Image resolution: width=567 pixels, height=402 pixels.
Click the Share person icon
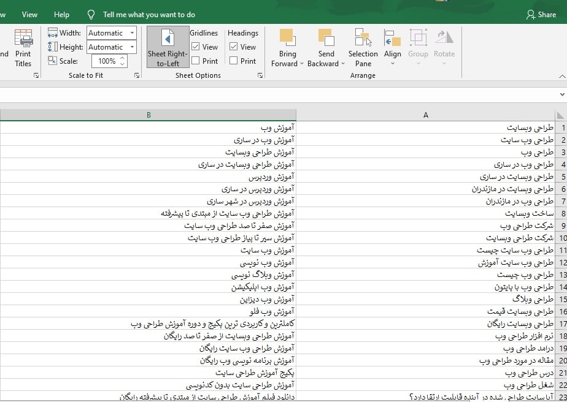(x=530, y=15)
